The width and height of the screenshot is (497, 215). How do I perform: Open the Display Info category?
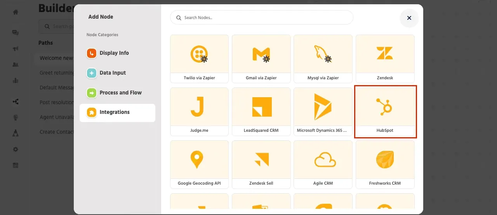tap(117, 53)
